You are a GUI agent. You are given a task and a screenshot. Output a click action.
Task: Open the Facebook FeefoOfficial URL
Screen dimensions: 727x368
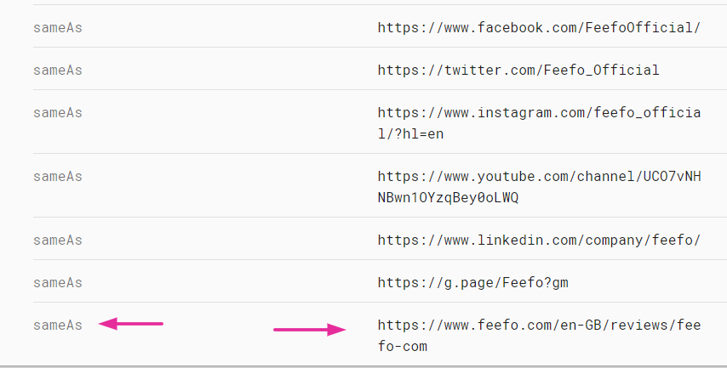539,27
